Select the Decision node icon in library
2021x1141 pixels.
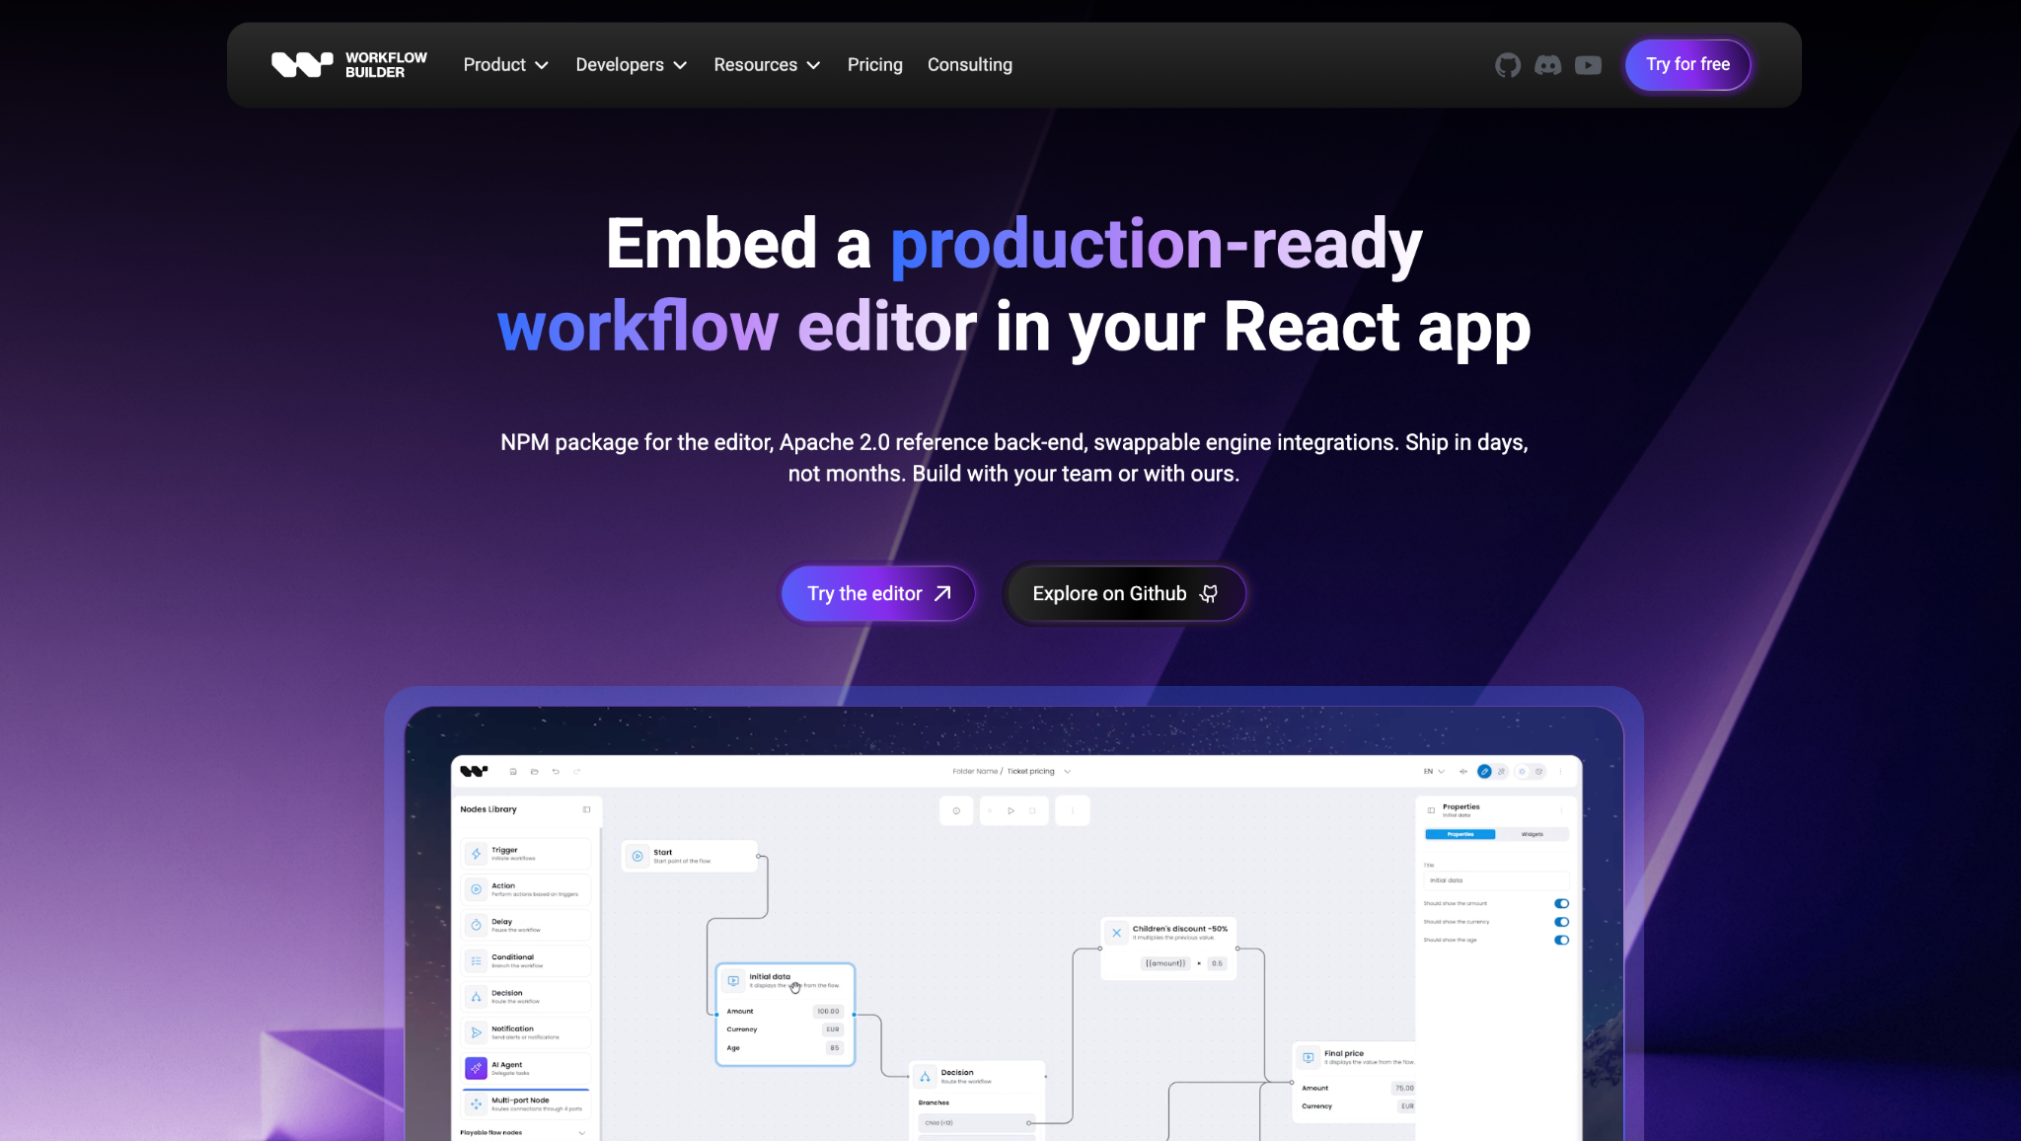point(476,997)
